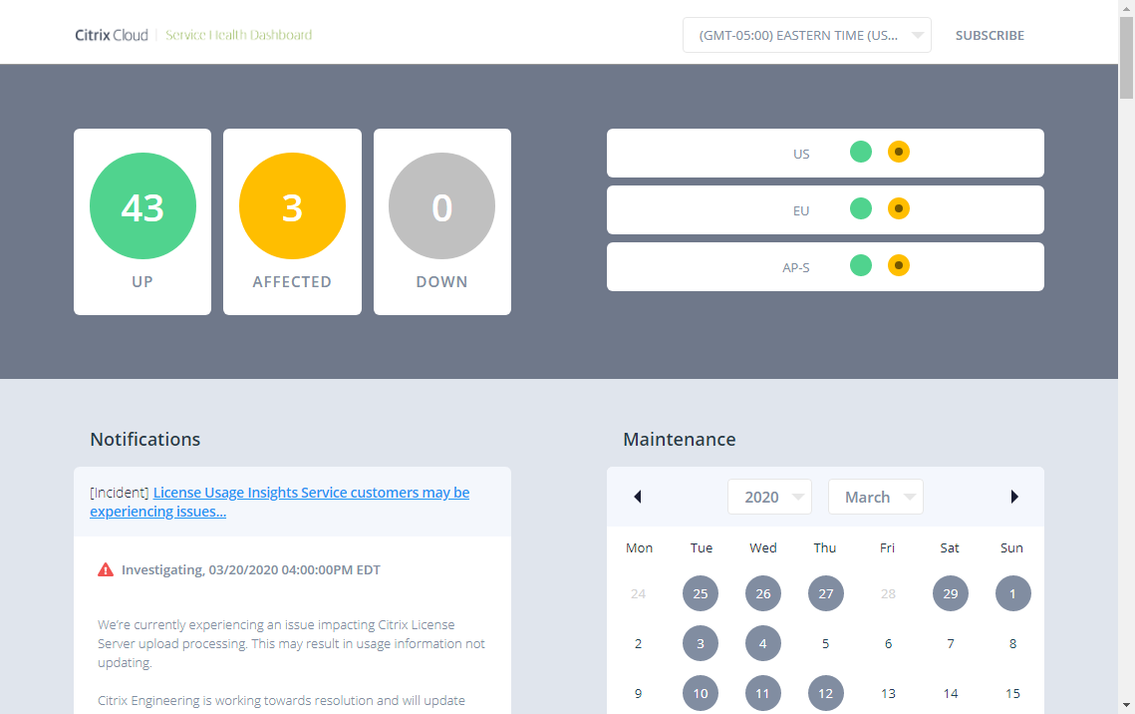The height and width of the screenshot is (714, 1135).
Task: Open License Usage Insights Service incident link
Action: tap(279, 502)
